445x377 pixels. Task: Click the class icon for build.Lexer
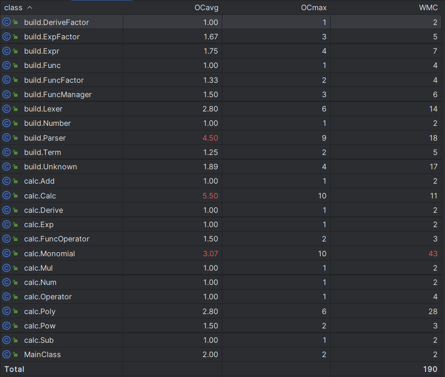(x=6, y=109)
